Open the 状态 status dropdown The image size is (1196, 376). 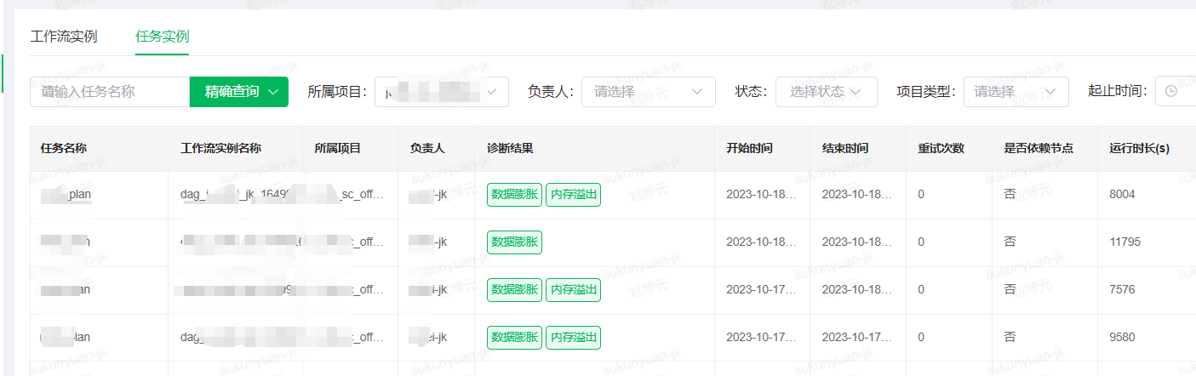coord(826,92)
